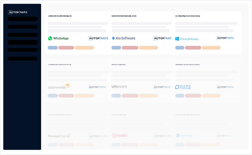
Task: Select the fourth black sidebar menu item
Action: point(23,42)
